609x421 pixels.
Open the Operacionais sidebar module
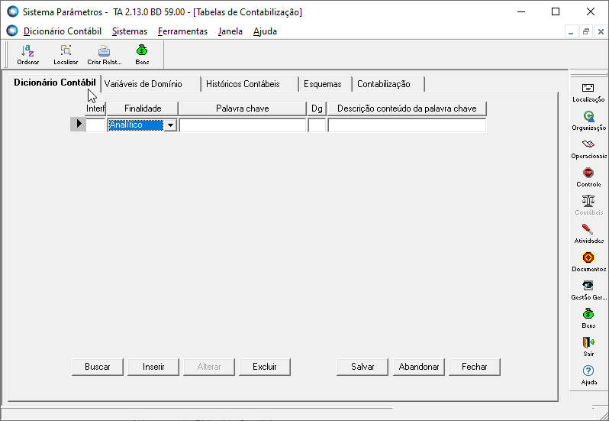(x=588, y=149)
